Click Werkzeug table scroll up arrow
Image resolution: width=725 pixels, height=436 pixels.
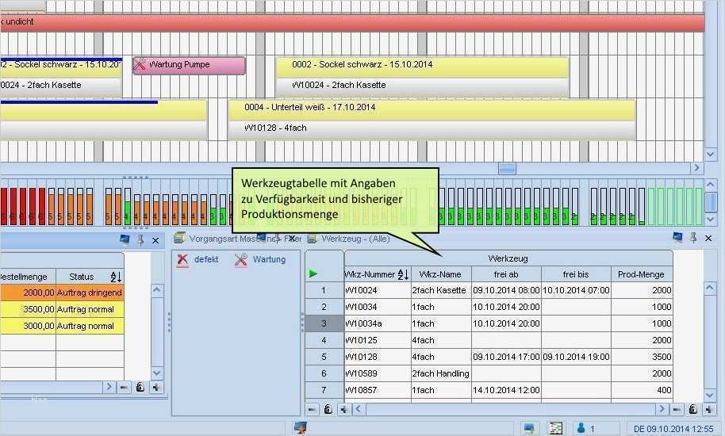coord(710,288)
